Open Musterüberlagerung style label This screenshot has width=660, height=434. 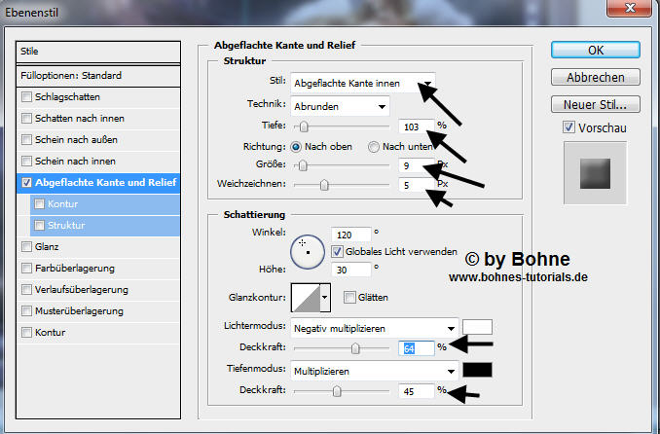(79, 311)
